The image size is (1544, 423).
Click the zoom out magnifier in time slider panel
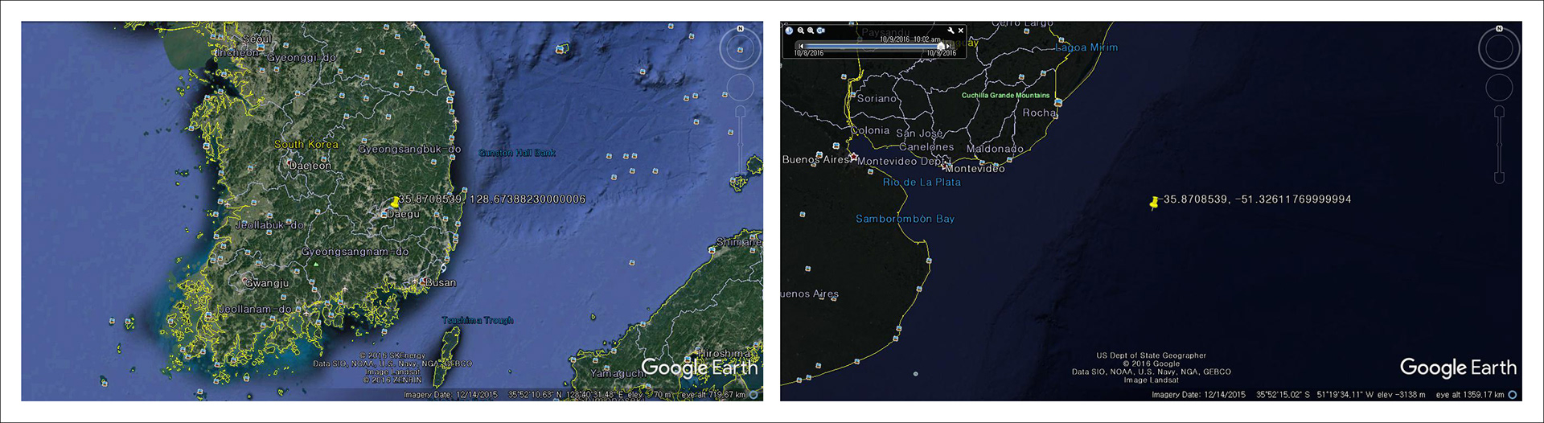[x=801, y=31]
